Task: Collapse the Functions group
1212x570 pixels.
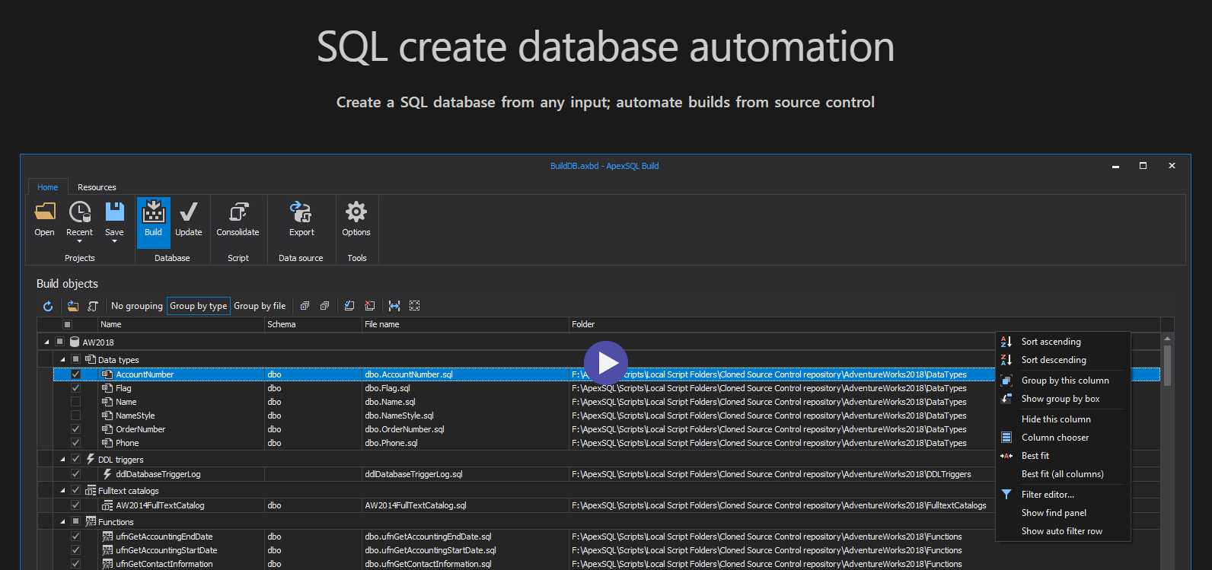Action: [62, 522]
